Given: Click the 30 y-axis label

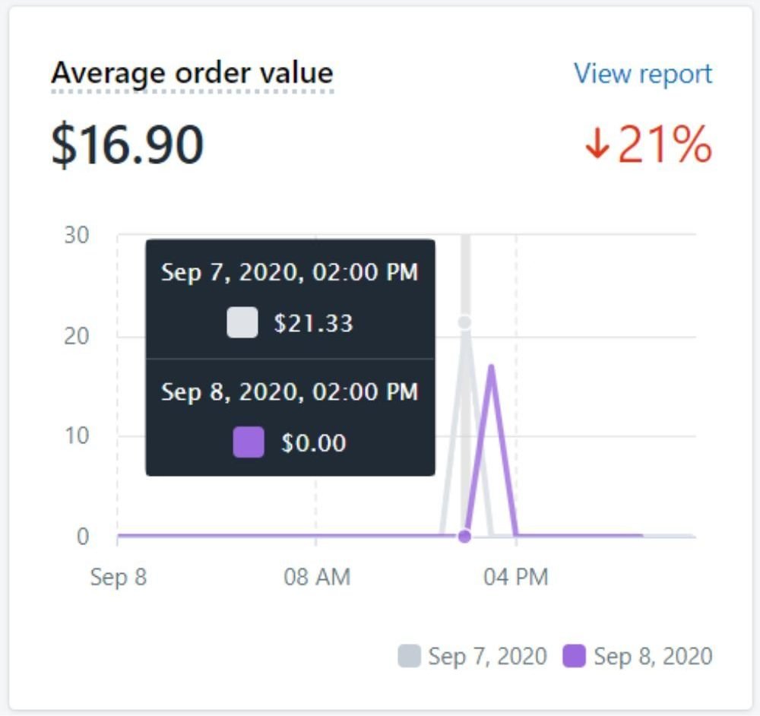Looking at the screenshot, I should (77, 236).
